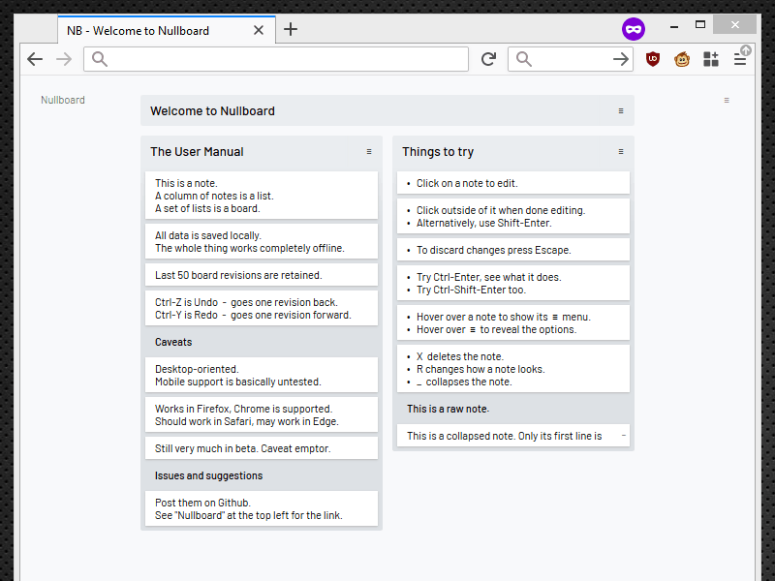Click the Ctrl-Z is Undo note
This screenshot has width=775, height=581.
[262, 308]
